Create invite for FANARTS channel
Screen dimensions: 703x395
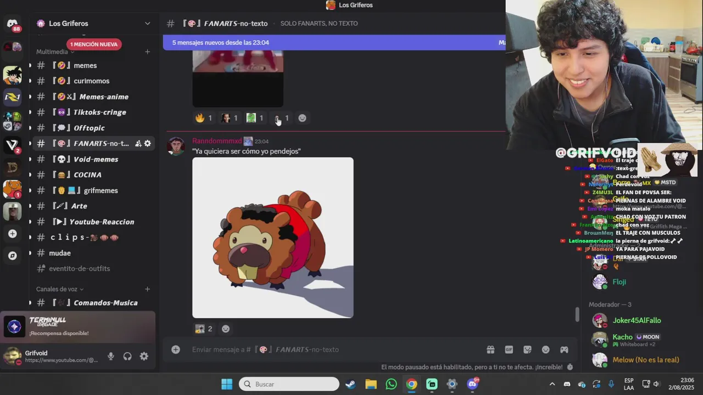point(138,143)
